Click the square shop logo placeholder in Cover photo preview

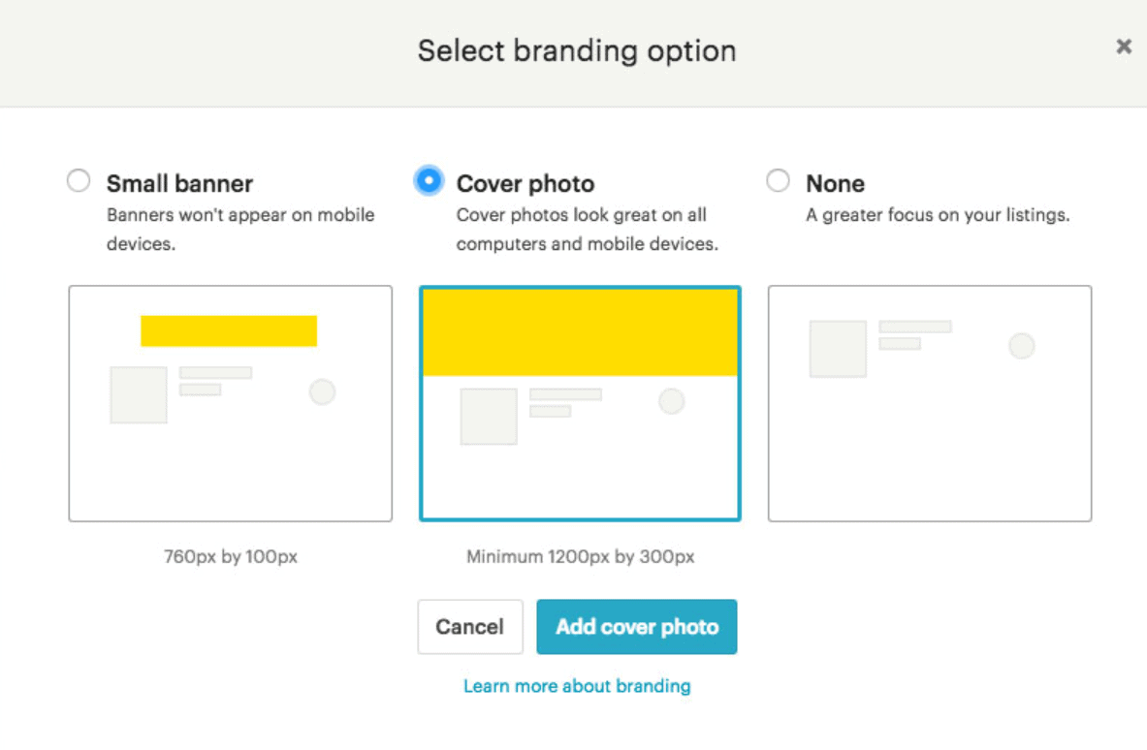(x=488, y=415)
